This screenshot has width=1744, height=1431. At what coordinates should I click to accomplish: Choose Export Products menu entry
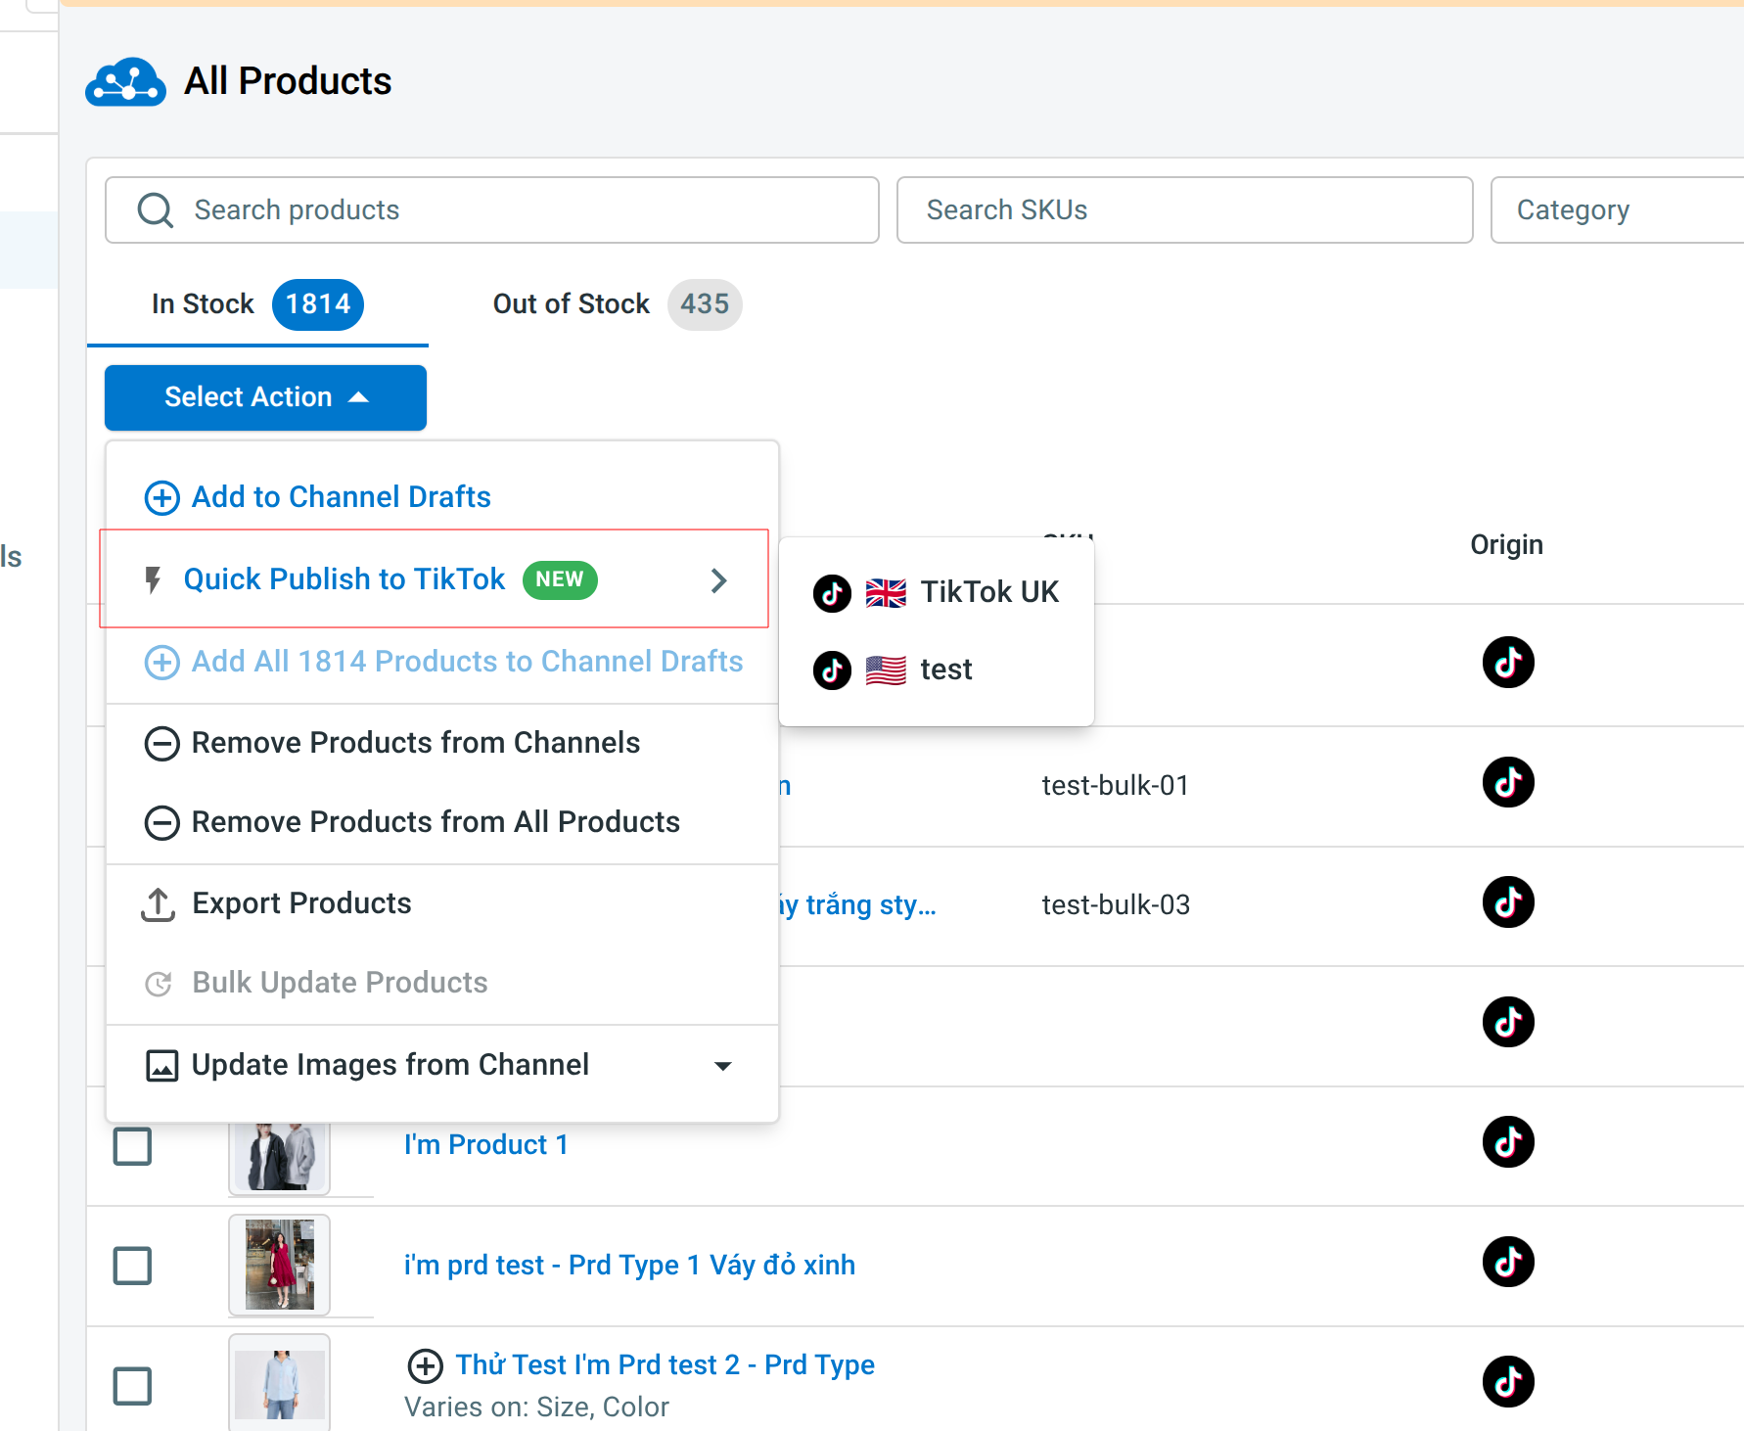tap(441, 903)
